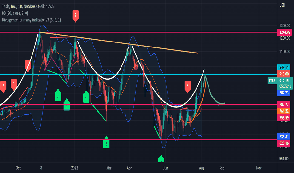Open the "Divergence for many indicator v3" legend

pos(31,20)
